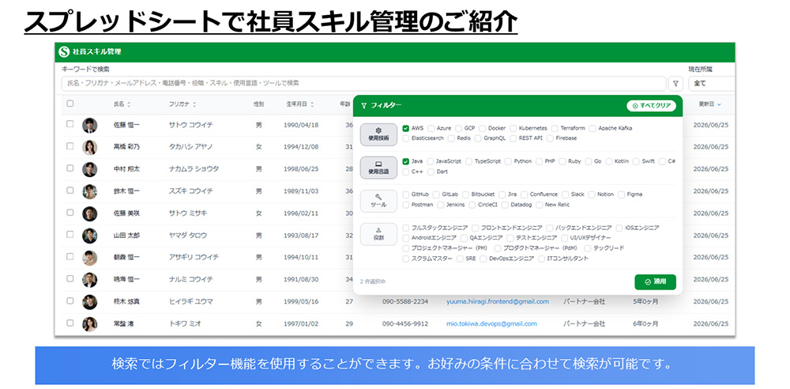This screenshot has height=389, width=790.
Task: Select row checkbox for 山田 太郎
Action: [x=70, y=234]
